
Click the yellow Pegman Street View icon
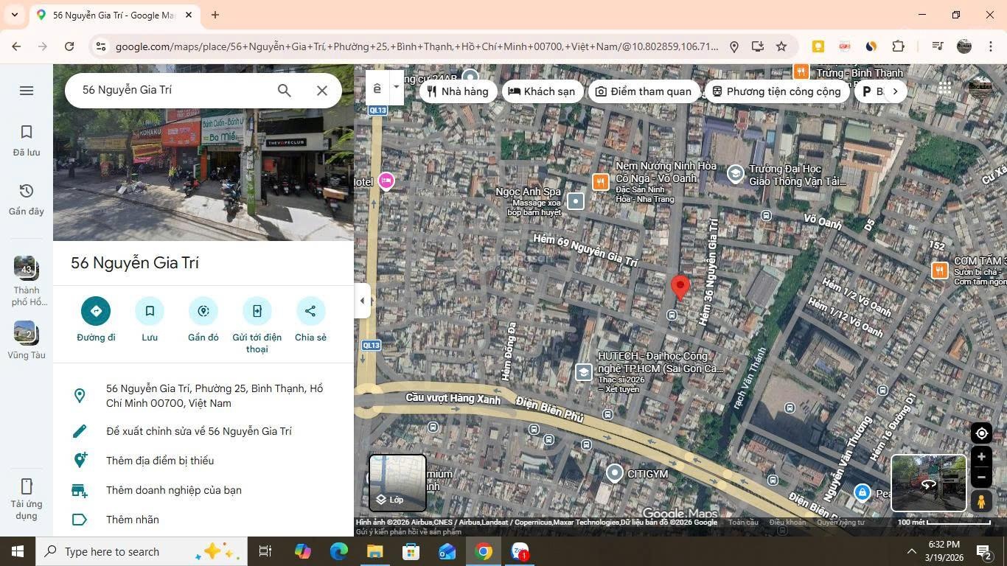981,501
